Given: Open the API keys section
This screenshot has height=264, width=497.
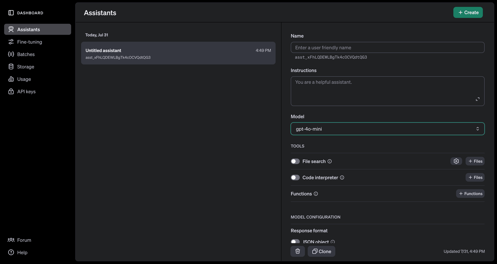Looking at the screenshot, I should pos(26,92).
